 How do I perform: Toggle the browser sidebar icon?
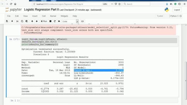(179, 4)
